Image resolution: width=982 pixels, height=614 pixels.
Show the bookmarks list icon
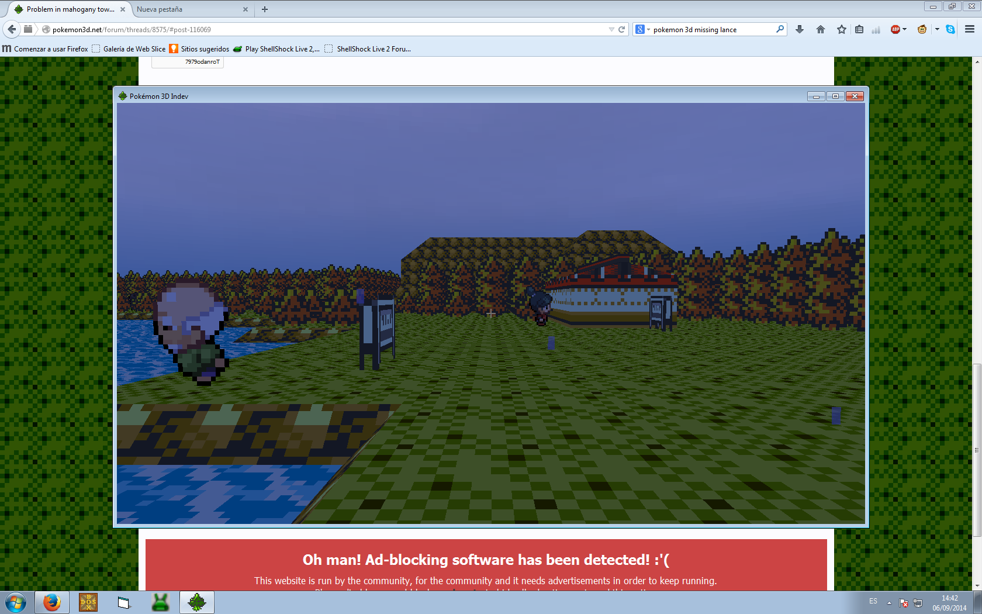(x=859, y=29)
